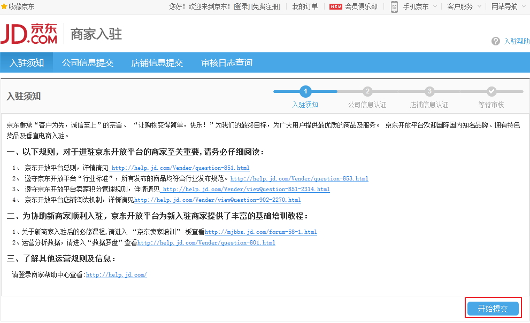Click the question mark help icon
Viewport: 530px width, 323px height.
click(x=496, y=41)
